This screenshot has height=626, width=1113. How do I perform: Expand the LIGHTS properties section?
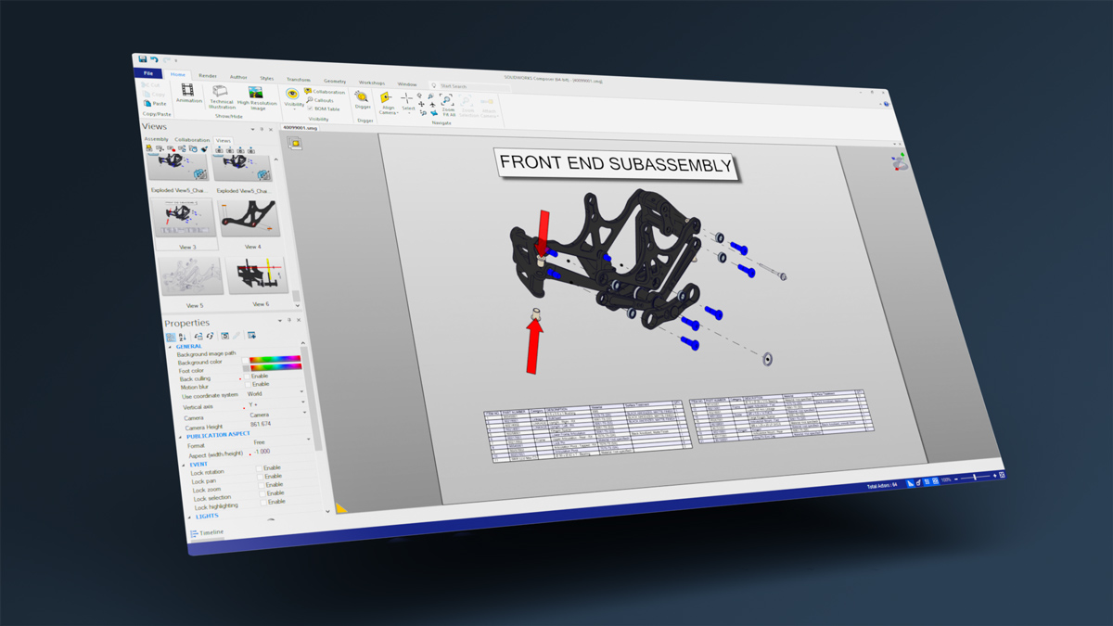tap(189, 517)
